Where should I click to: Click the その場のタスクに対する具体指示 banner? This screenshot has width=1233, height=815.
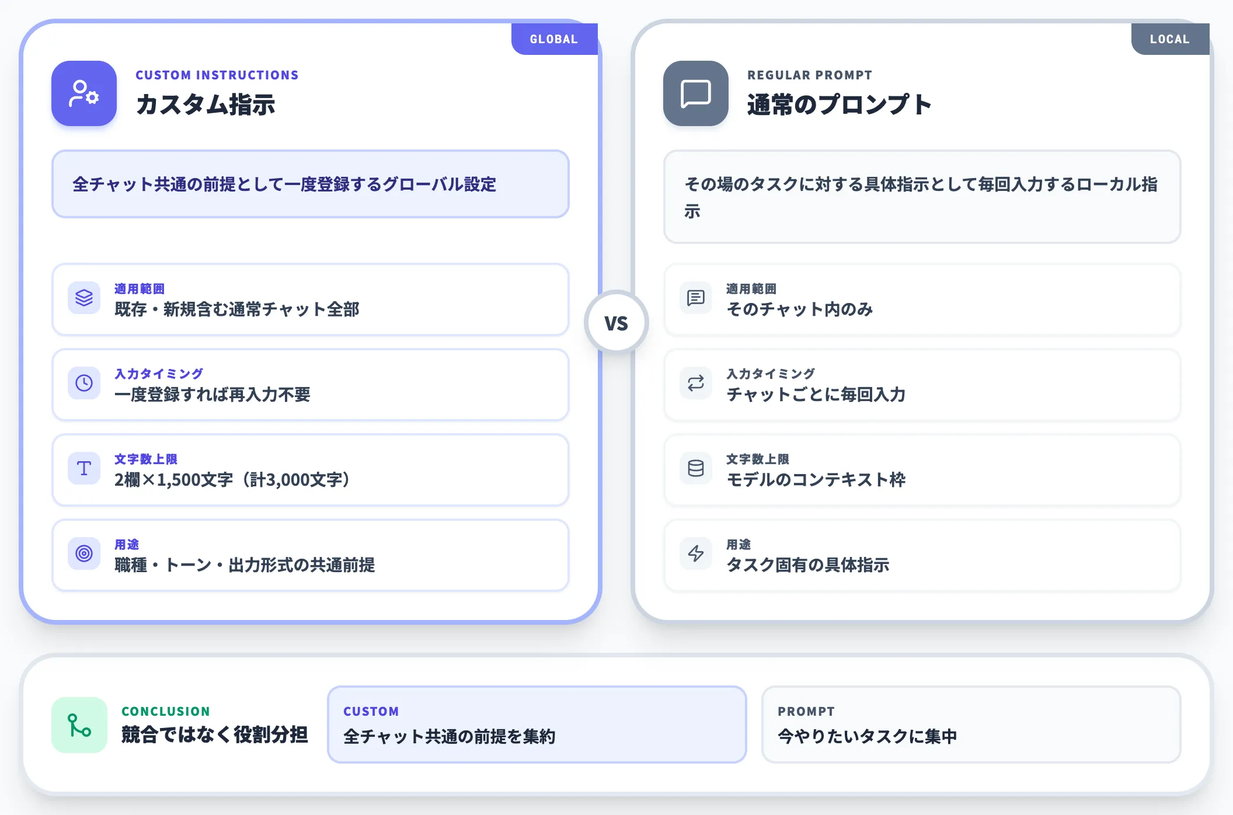[x=922, y=197]
